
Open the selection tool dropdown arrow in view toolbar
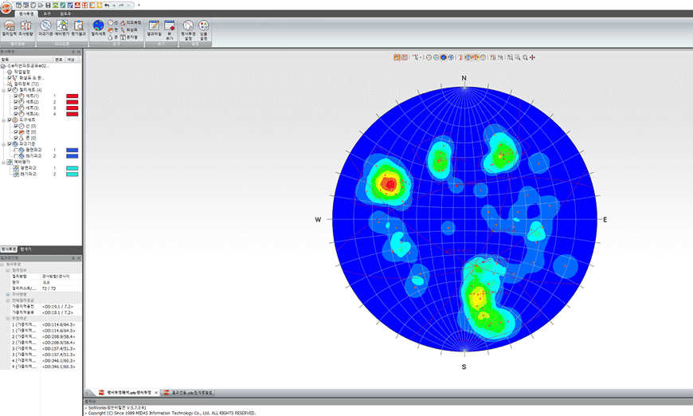tap(421, 57)
